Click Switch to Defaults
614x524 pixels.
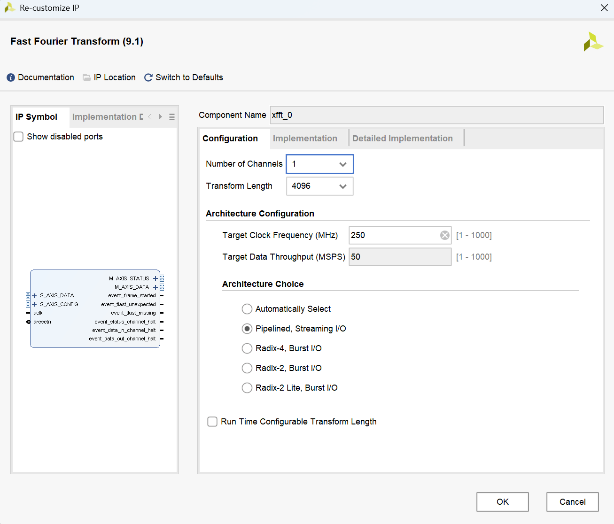coord(189,77)
